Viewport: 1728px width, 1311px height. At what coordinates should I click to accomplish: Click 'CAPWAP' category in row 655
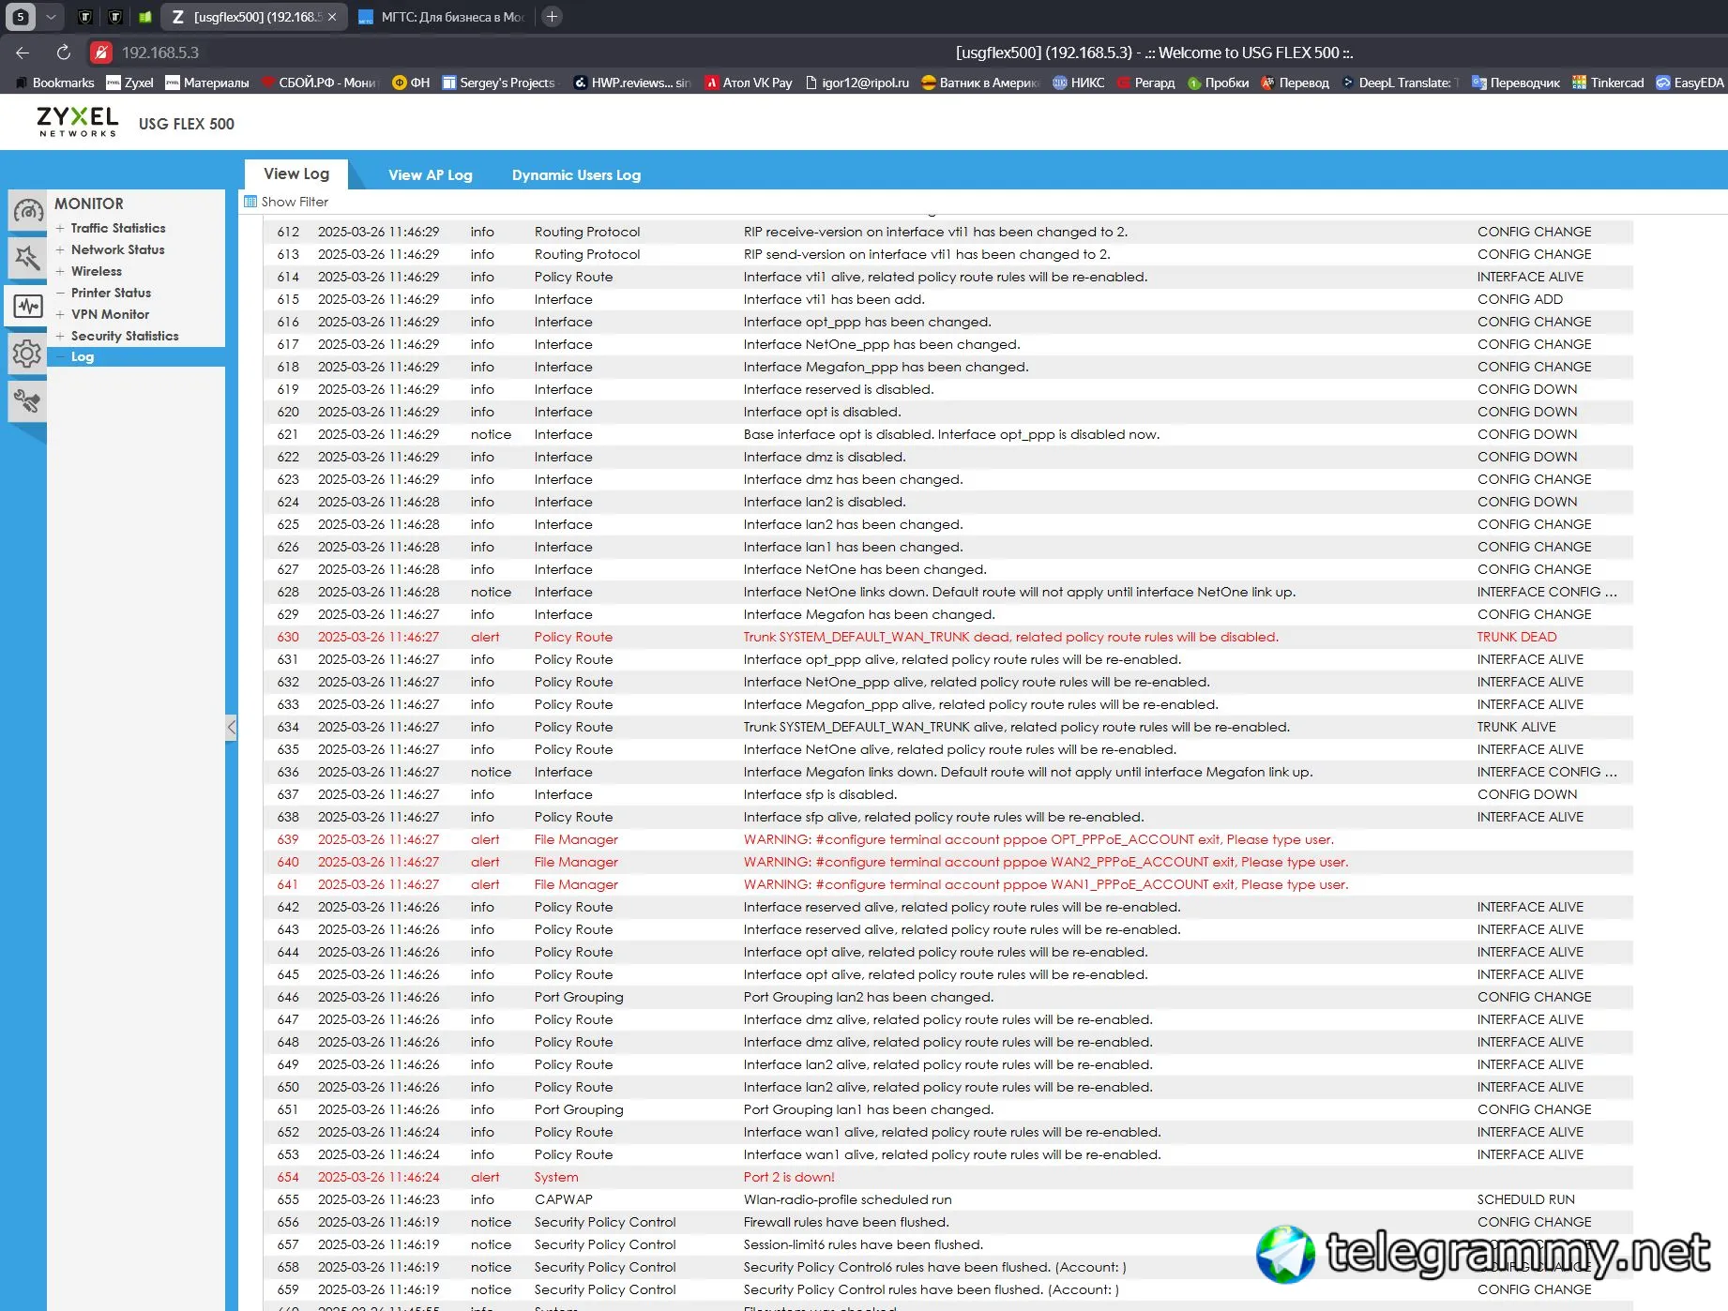pyautogui.click(x=563, y=1199)
